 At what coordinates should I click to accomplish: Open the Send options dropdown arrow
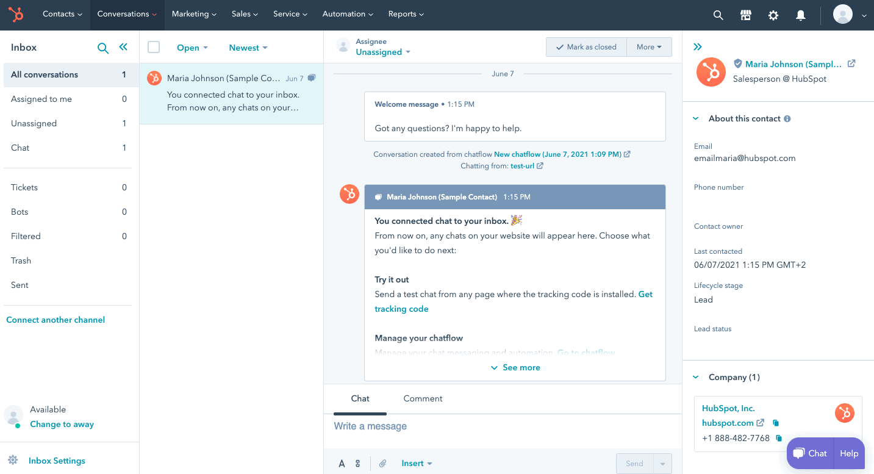662,464
